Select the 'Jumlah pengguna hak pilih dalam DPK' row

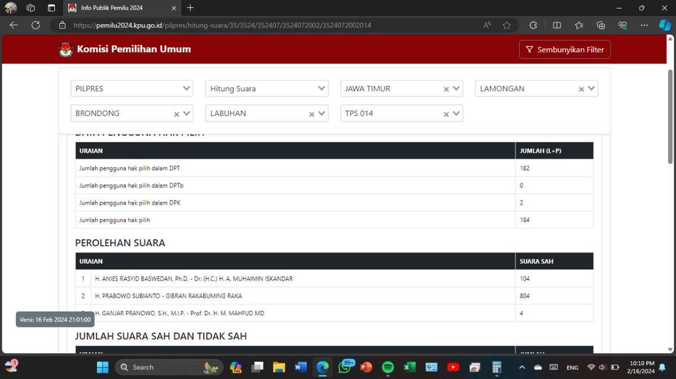click(x=334, y=202)
